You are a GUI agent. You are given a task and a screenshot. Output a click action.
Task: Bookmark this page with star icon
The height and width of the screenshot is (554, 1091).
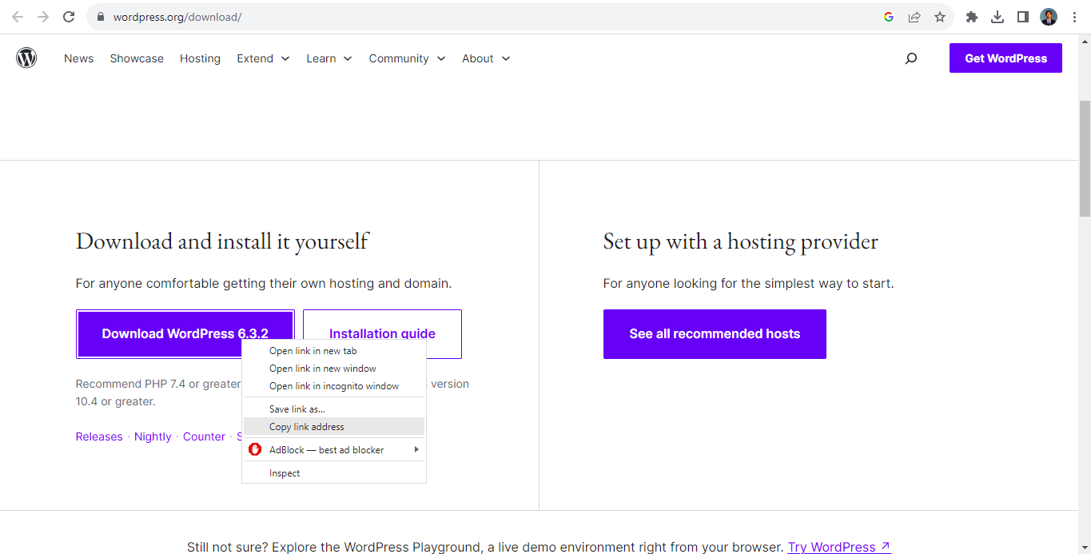tap(940, 17)
